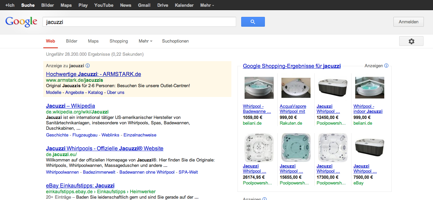Image resolution: width=433 pixels, height=200 pixels.
Task: Click the search field containing 'jacuzzi'
Action: click(x=139, y=22)
